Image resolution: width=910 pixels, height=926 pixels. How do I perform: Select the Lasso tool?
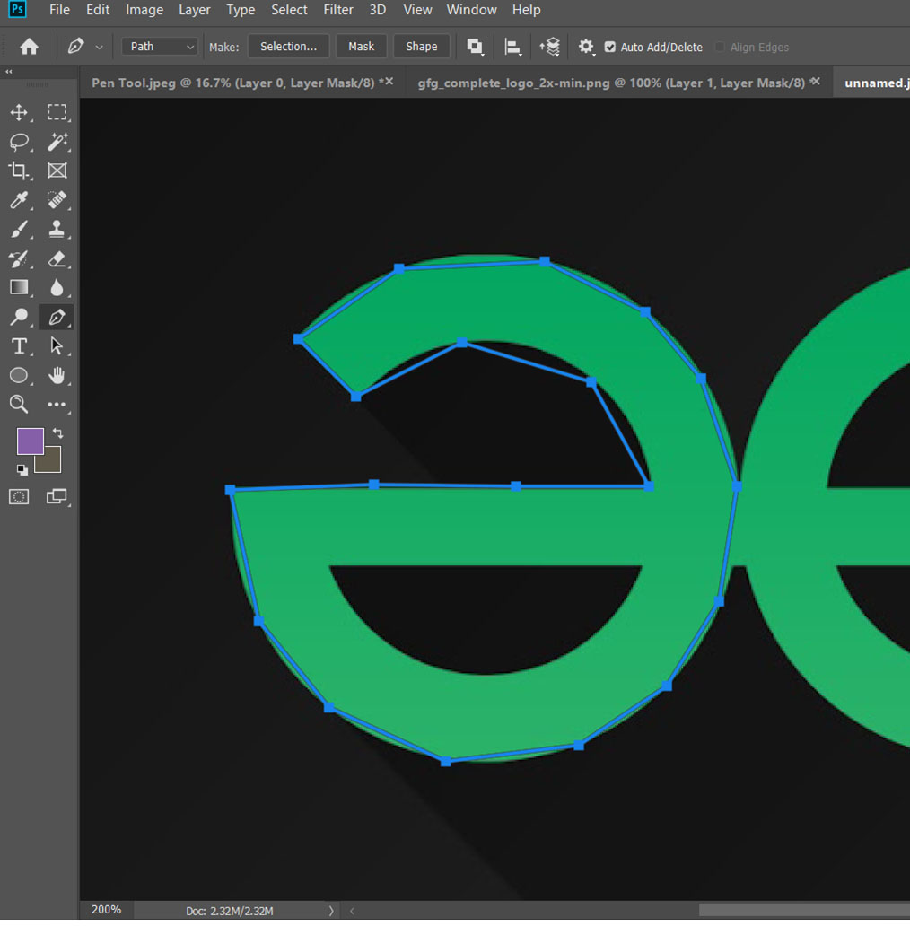pos(18,142)
